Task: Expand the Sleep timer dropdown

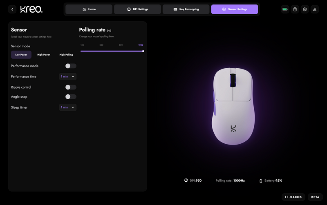Action: (x=68, y=107)
